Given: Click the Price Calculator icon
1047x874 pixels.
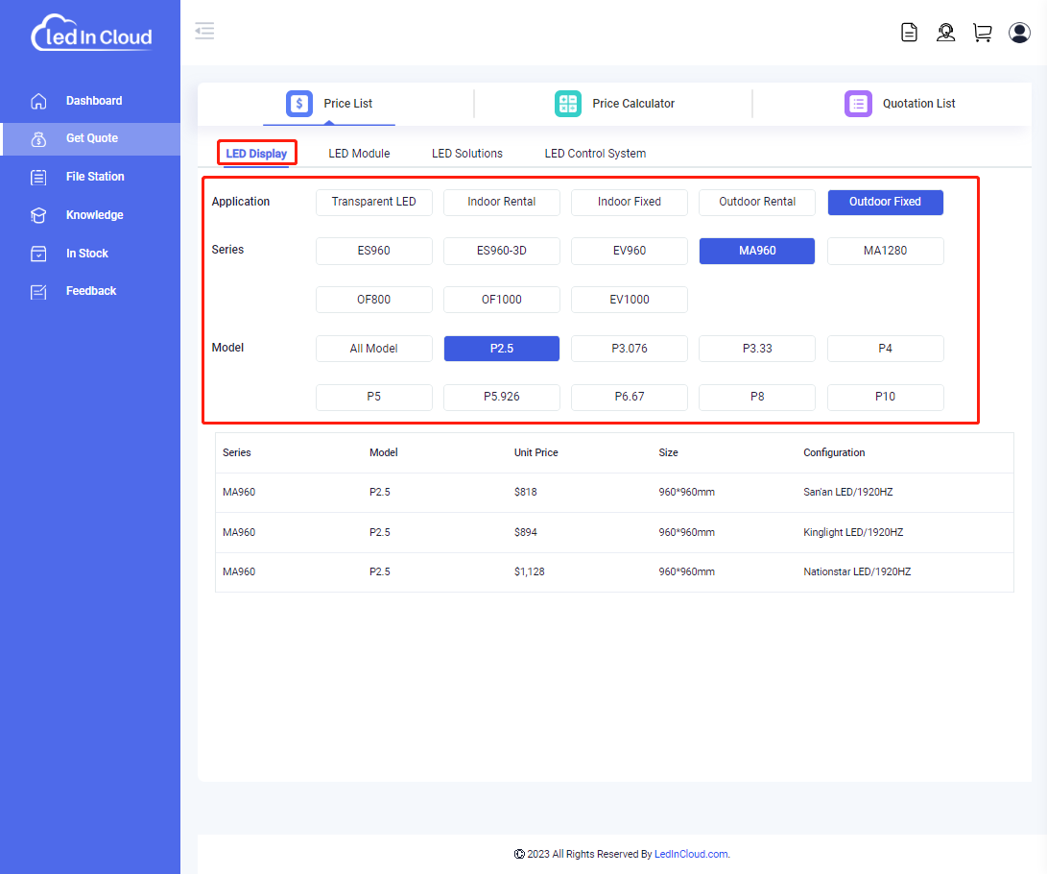Looking at the screenshot, I should (x=568, y=104).
